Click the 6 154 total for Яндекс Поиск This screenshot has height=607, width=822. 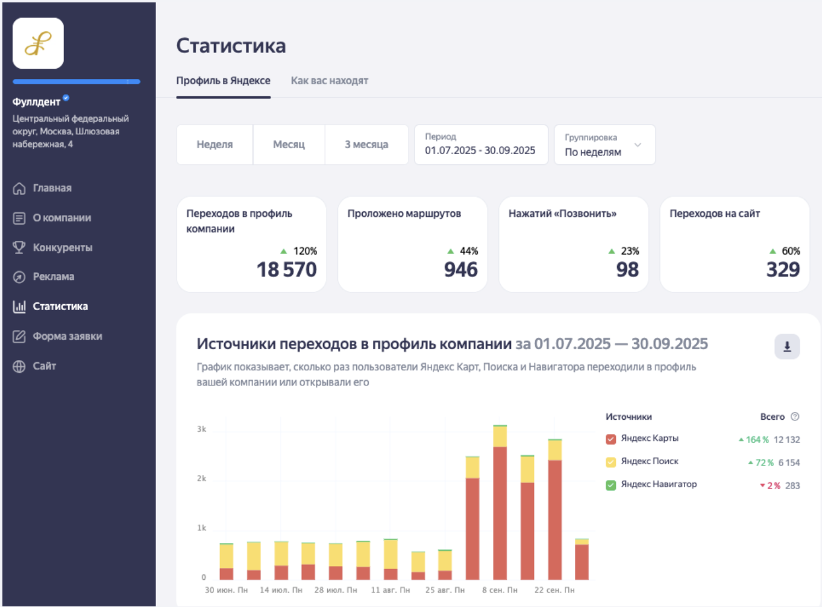click(x=789, y=462)
